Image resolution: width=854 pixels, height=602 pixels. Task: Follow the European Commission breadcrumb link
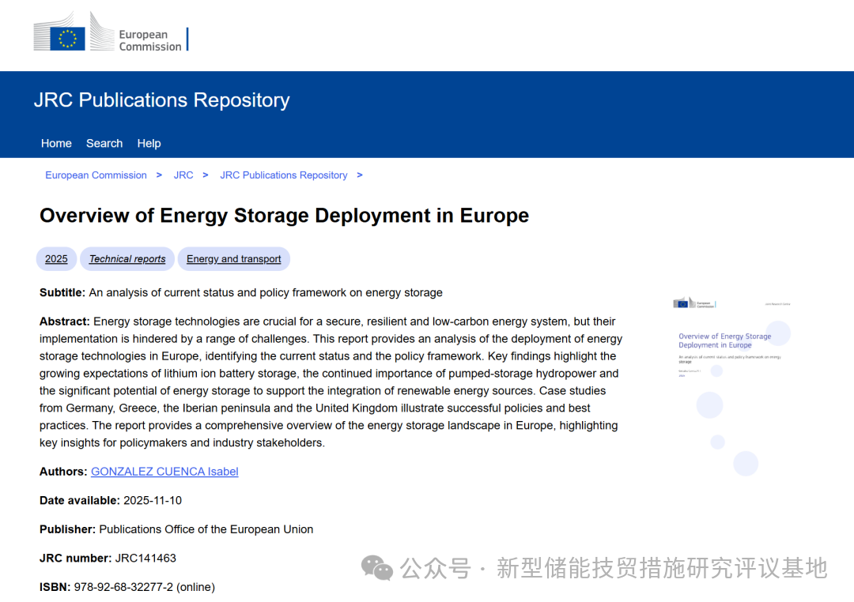pos(96,175)
